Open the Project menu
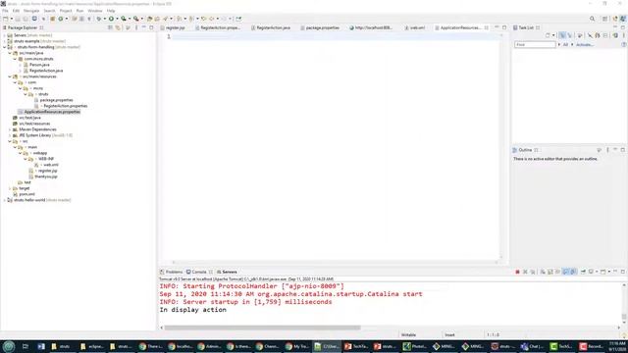Screen dimensions: 628x353 point(66,11)
